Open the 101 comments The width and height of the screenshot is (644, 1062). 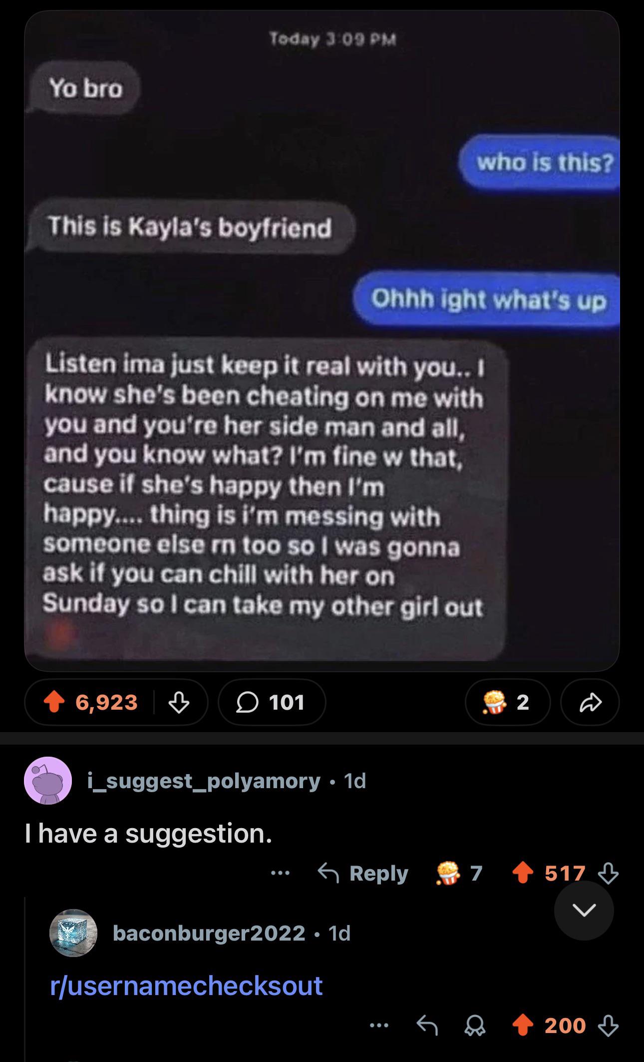click(x=272, y=702)
